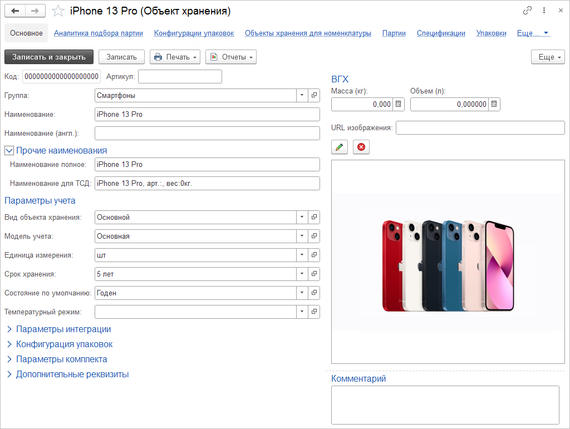This screenshot has height=429, width=570.
Task: Open Объекты хранения для номенклатуры tab
Action: [308, 33]
